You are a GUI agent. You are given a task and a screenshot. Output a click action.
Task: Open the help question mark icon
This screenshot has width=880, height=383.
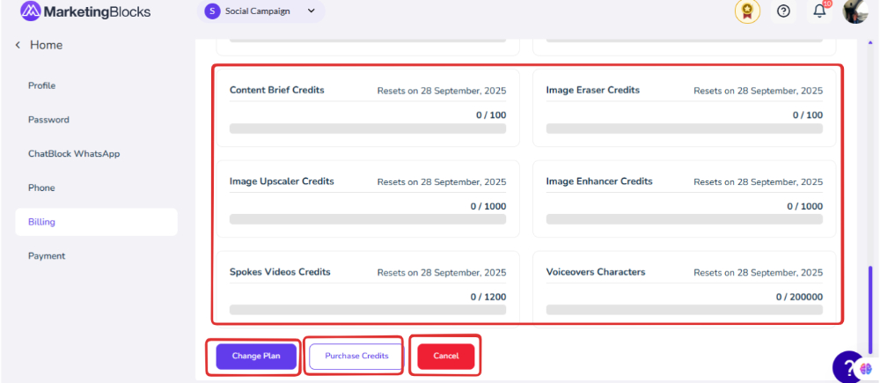pos(783,11)
